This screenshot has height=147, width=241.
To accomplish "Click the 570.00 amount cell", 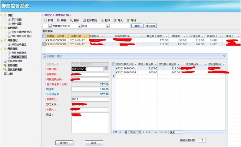I will click(156, 40).
